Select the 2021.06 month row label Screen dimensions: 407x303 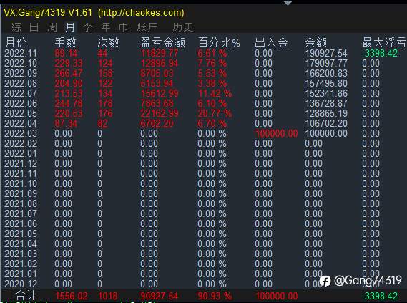pyautogui.click(x=21, y=223)
